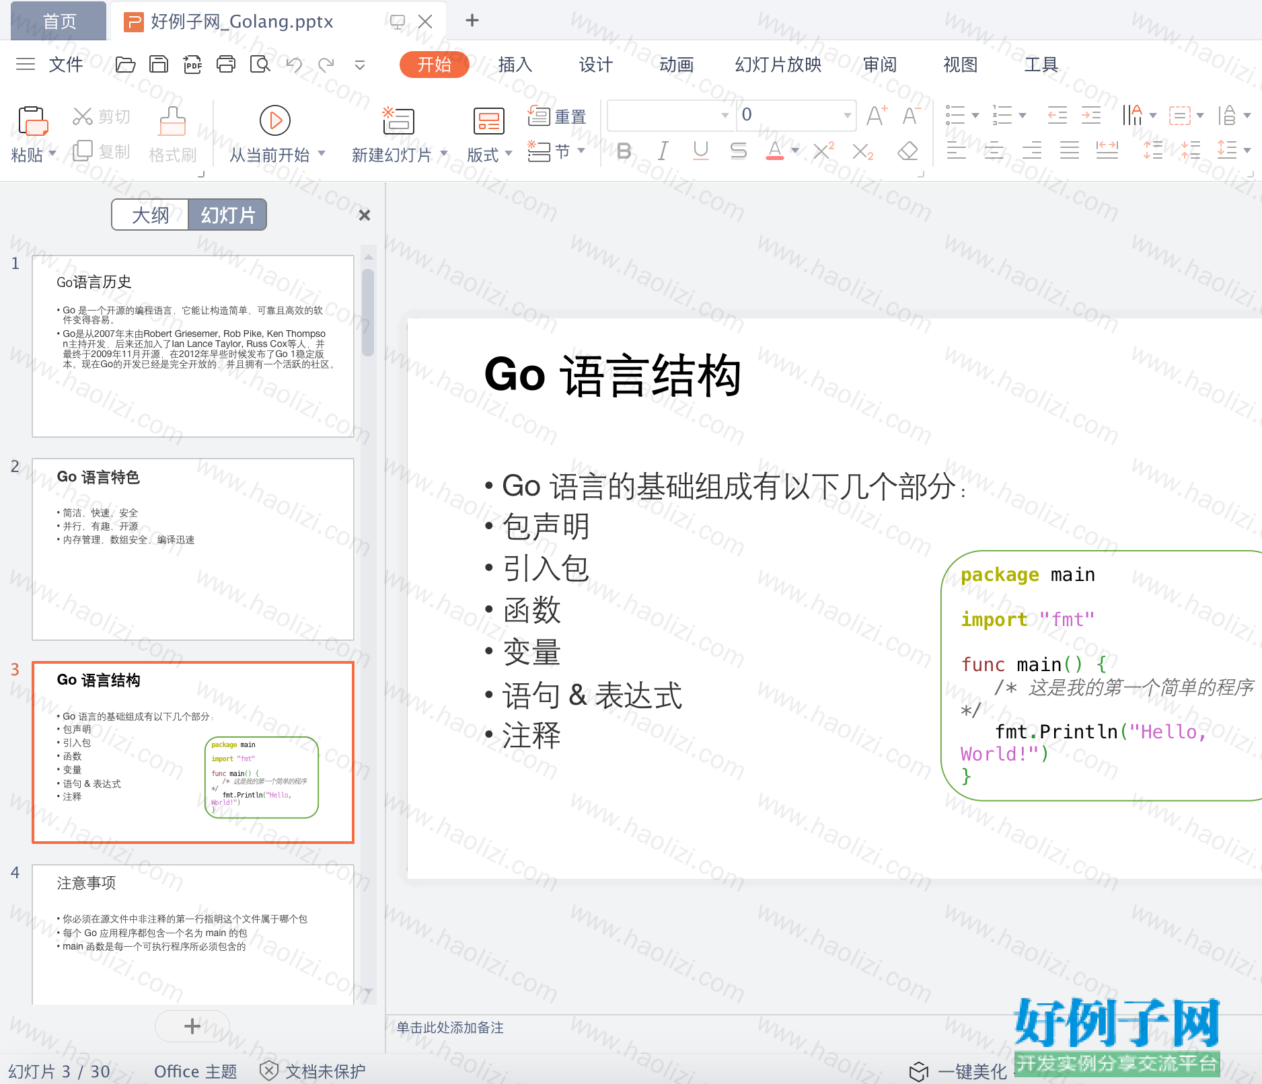1262x1084 pixels.
Task: Decrease font size icon
Action: click(x=912, y=116)
